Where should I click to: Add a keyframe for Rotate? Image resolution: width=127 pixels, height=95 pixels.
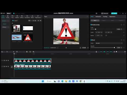tap(124, 35)
